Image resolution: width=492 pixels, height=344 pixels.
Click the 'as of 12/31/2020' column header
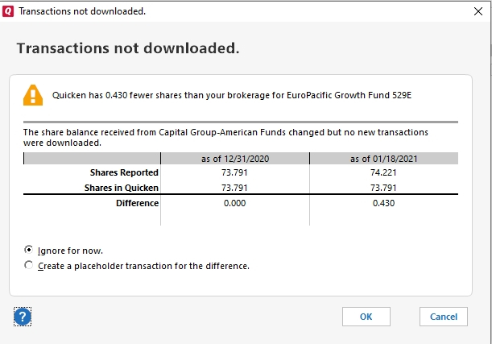(235, 159)
